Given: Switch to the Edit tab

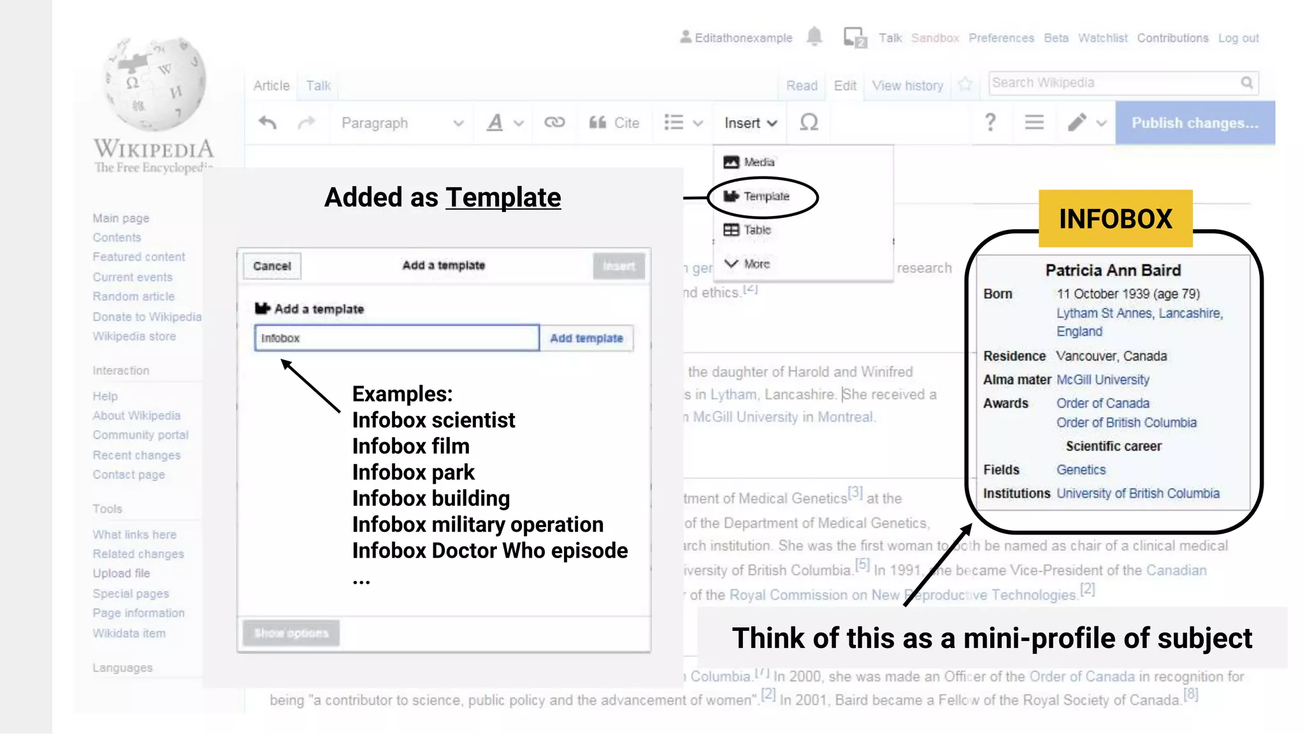Looking at the screenshot, I should pos(845,85).
